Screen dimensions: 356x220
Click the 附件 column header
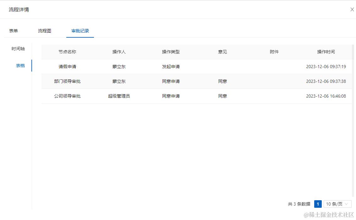(274, 52)
